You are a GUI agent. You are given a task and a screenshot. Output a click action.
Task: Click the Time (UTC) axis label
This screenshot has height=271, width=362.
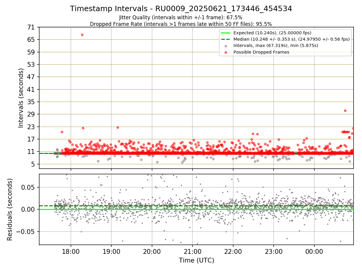click(x=196, y=260)
